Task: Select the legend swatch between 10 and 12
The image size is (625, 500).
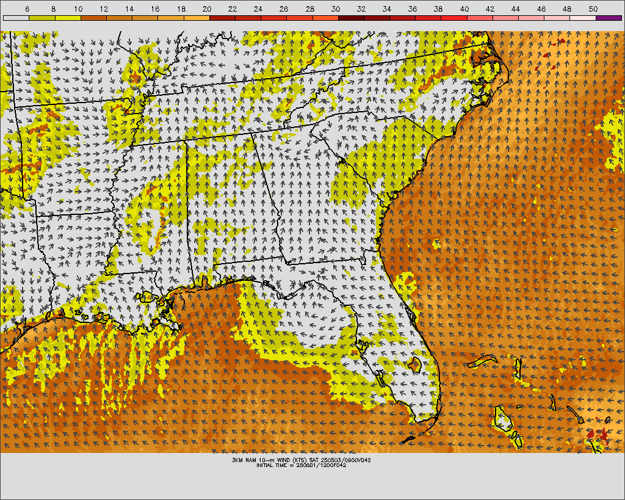Action: [x=93, y=18]
